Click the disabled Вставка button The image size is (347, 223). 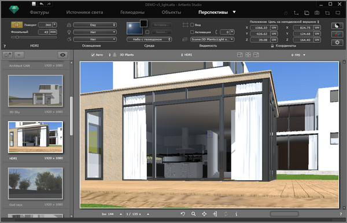(x=162, y=25)
